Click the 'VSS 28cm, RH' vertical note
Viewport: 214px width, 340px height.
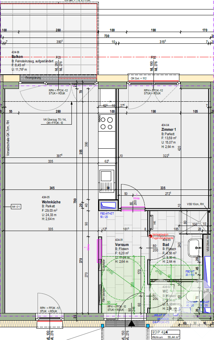pyautogui.click(x=208, y=243)
